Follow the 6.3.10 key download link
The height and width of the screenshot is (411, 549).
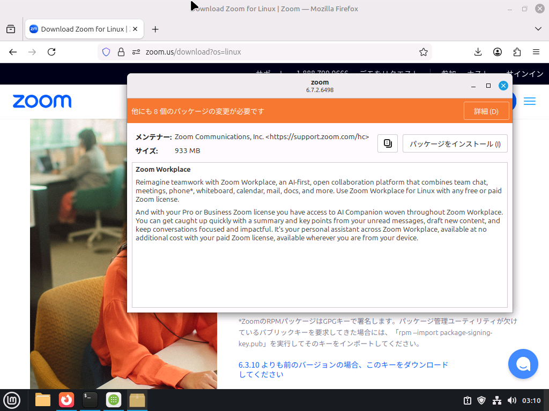coord(343,364)
